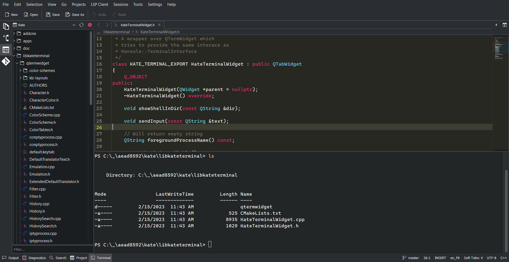Viewport: 509px width, 262px height.
Task: Change the C++ highlighting mode
Action: click(503, 258)
